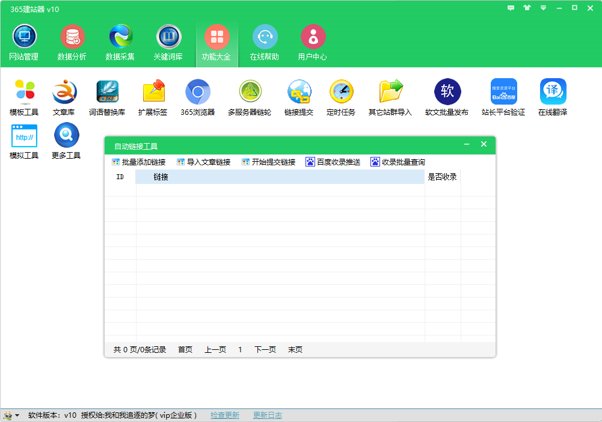Viewport: 602px width, 422px height.
Task: Open the 用户中心 section
Action: (x=313, y=43)
